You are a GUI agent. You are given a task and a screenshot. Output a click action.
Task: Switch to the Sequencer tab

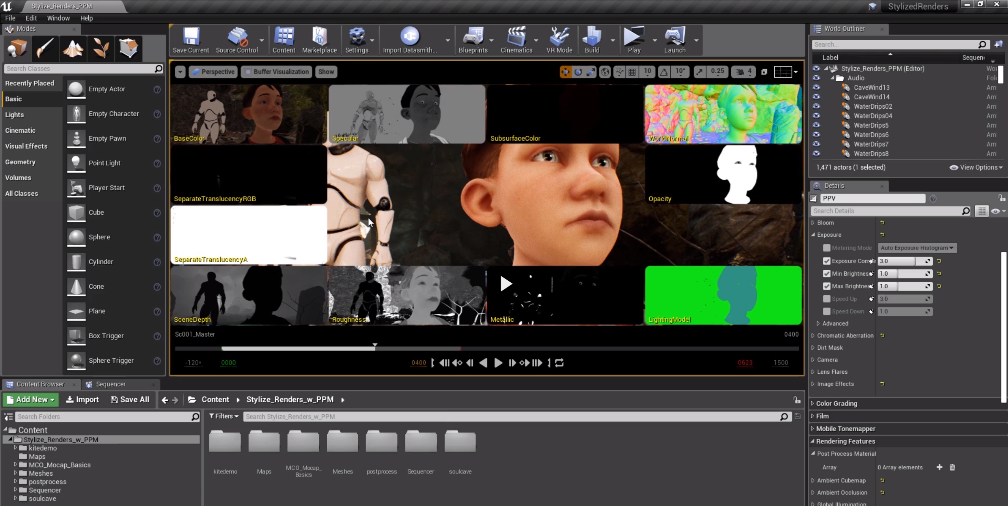110,384
